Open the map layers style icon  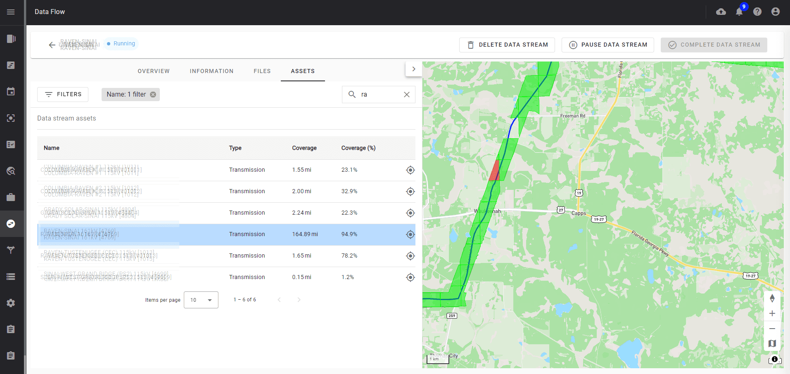pos(772,343)
